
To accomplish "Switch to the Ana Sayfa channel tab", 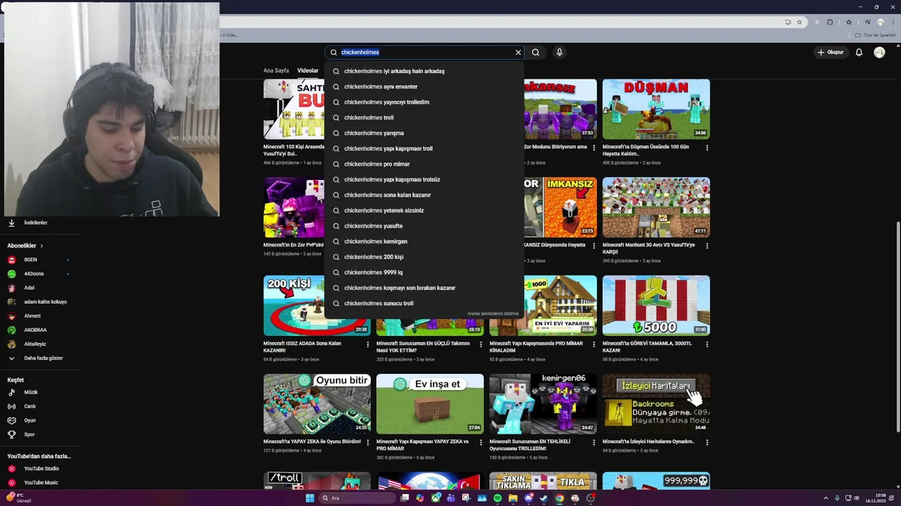I will pyautogui.click(x=276, y=70).
